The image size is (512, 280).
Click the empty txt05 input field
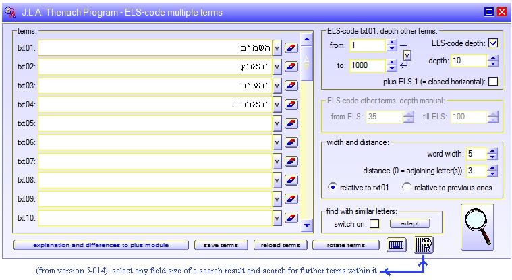click(155, 124)
